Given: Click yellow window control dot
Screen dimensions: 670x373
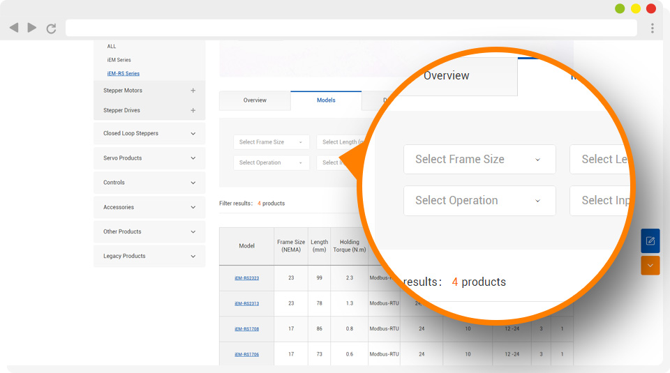Looking at the screenshot, I should [635, 8].
